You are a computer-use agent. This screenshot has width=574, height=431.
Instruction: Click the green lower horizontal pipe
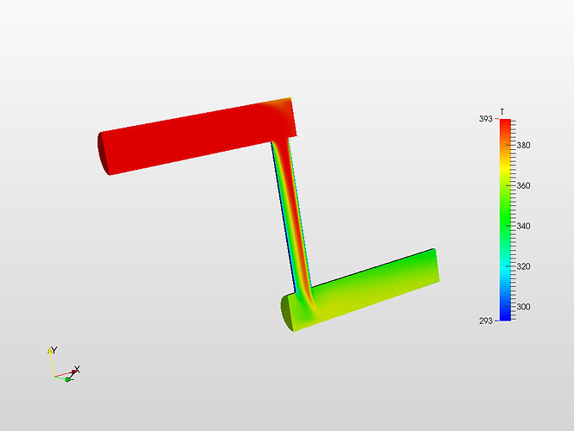click(360, 290)
